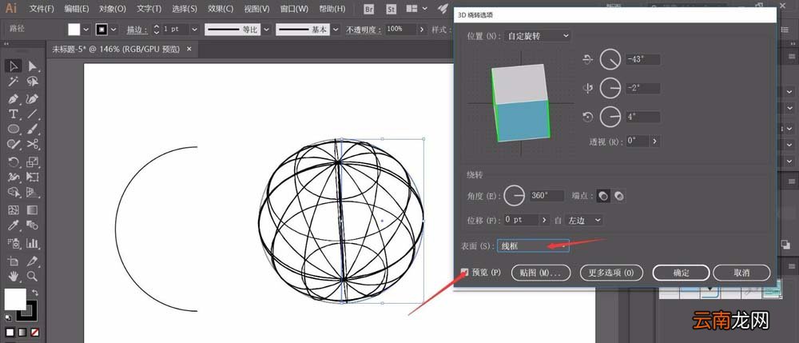
Task: Click the 更多选项(O) button
Action: pyautogui.click(x=611, y=273)
